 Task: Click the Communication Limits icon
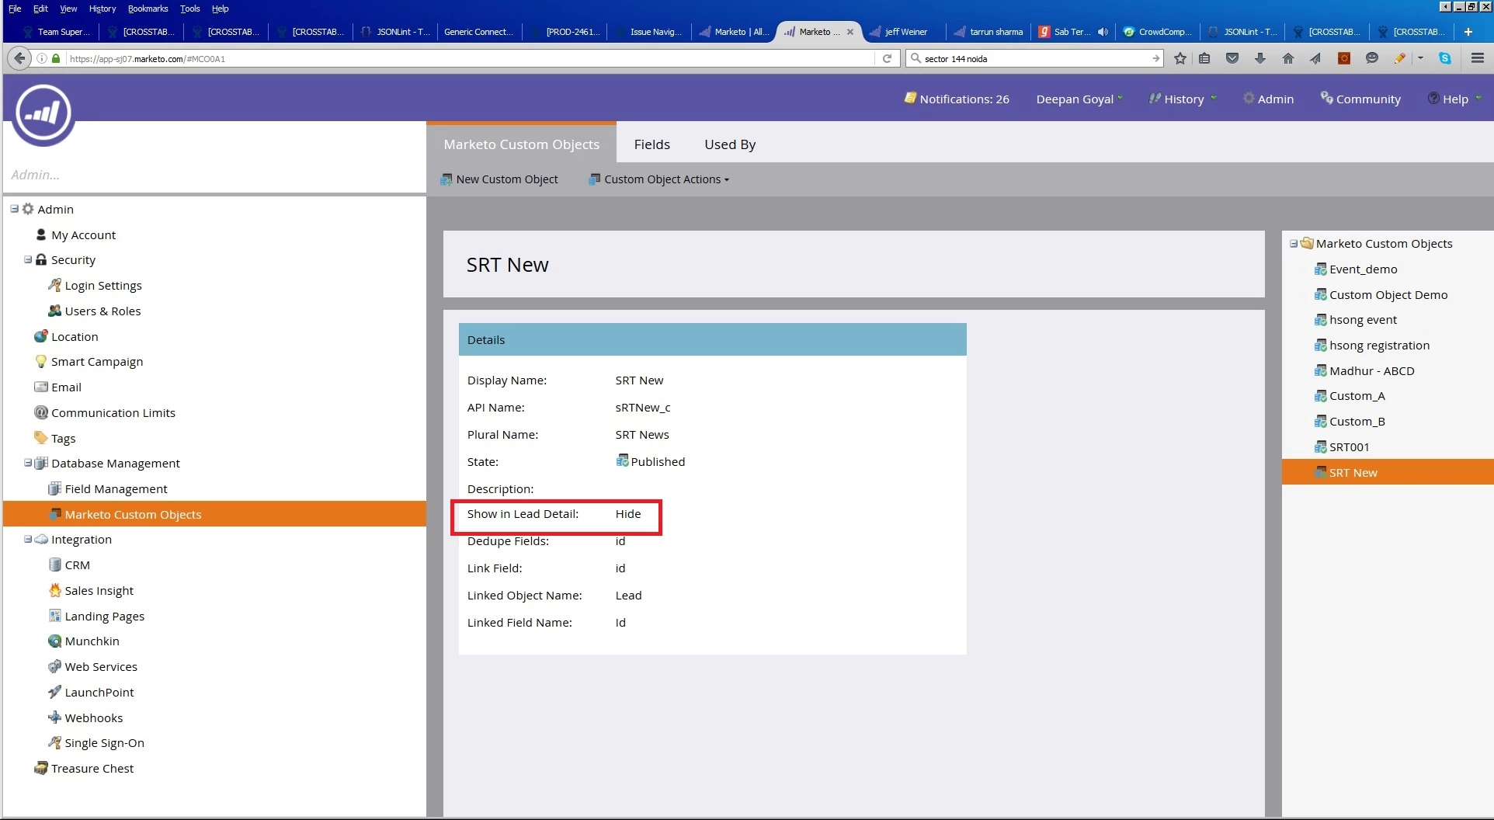tap(41, 412)
